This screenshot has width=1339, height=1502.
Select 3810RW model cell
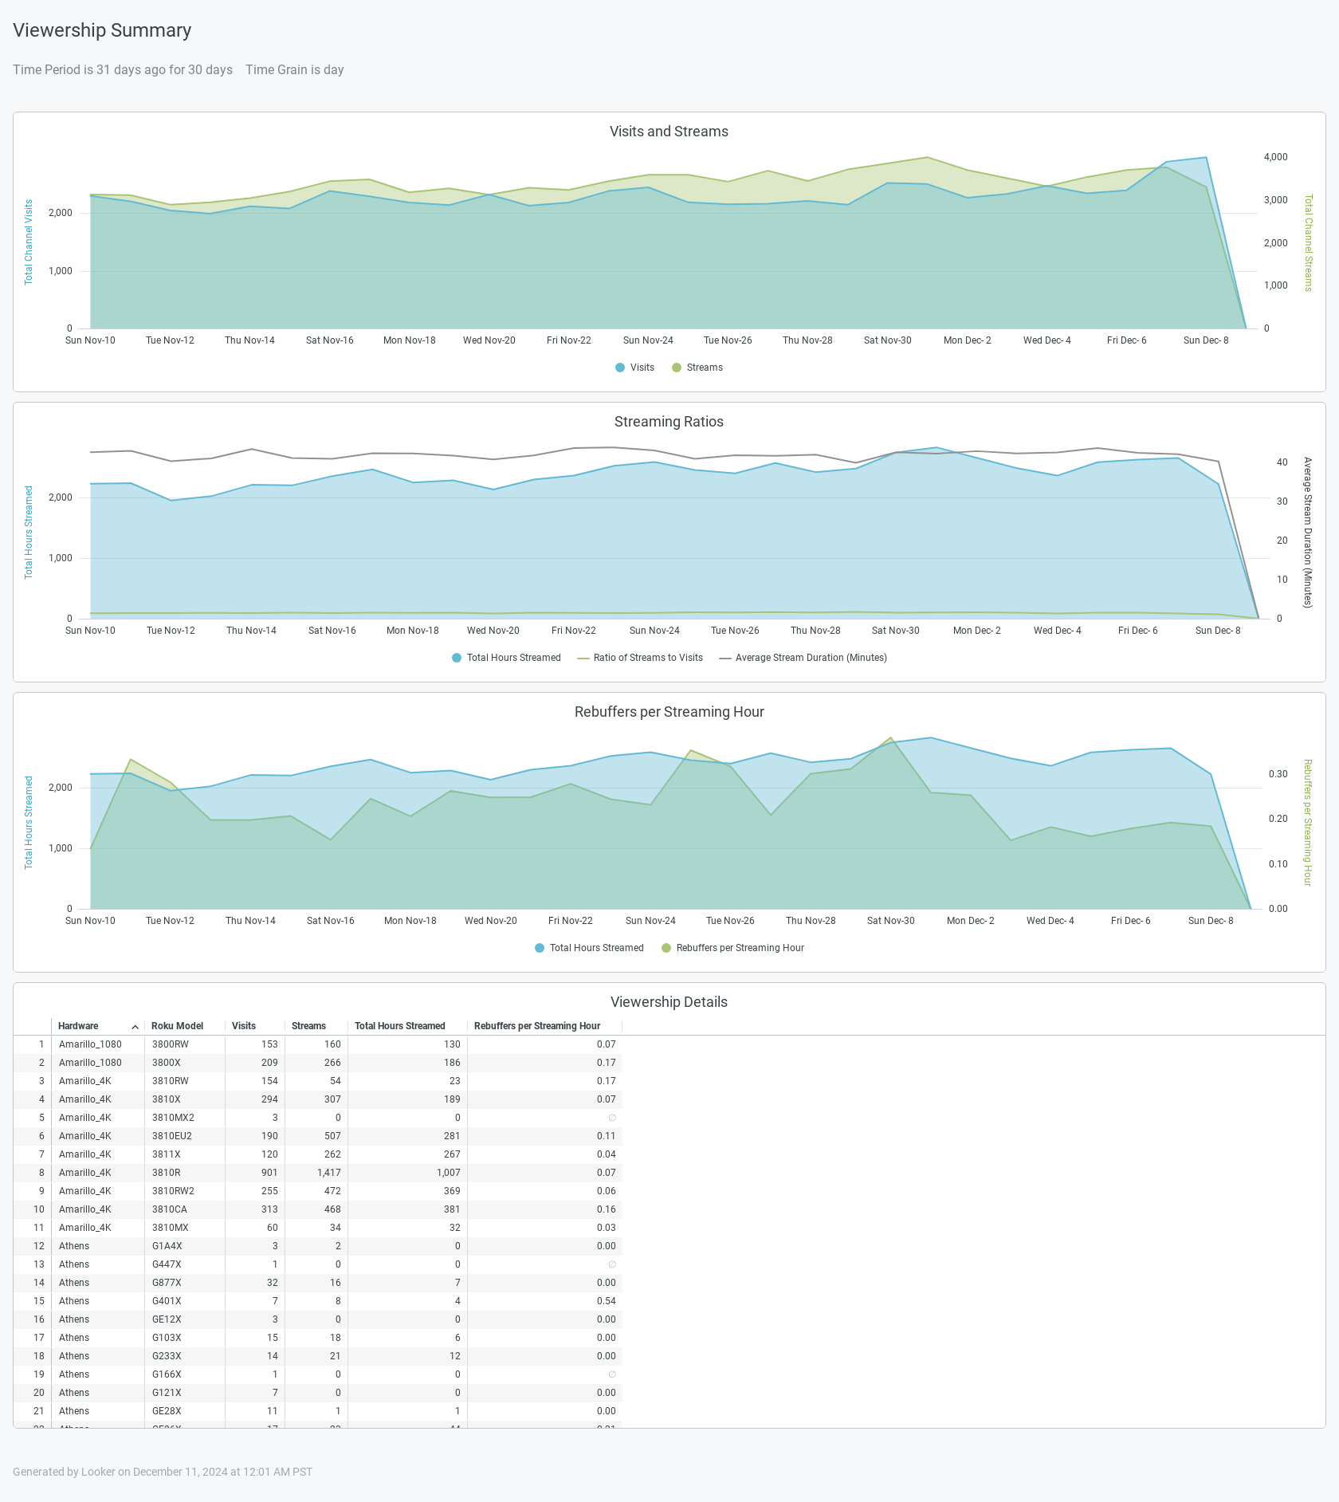click(171, 1081)
